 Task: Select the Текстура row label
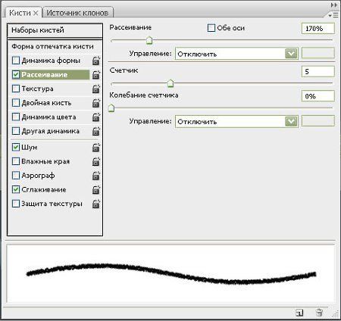click(37, 89)
